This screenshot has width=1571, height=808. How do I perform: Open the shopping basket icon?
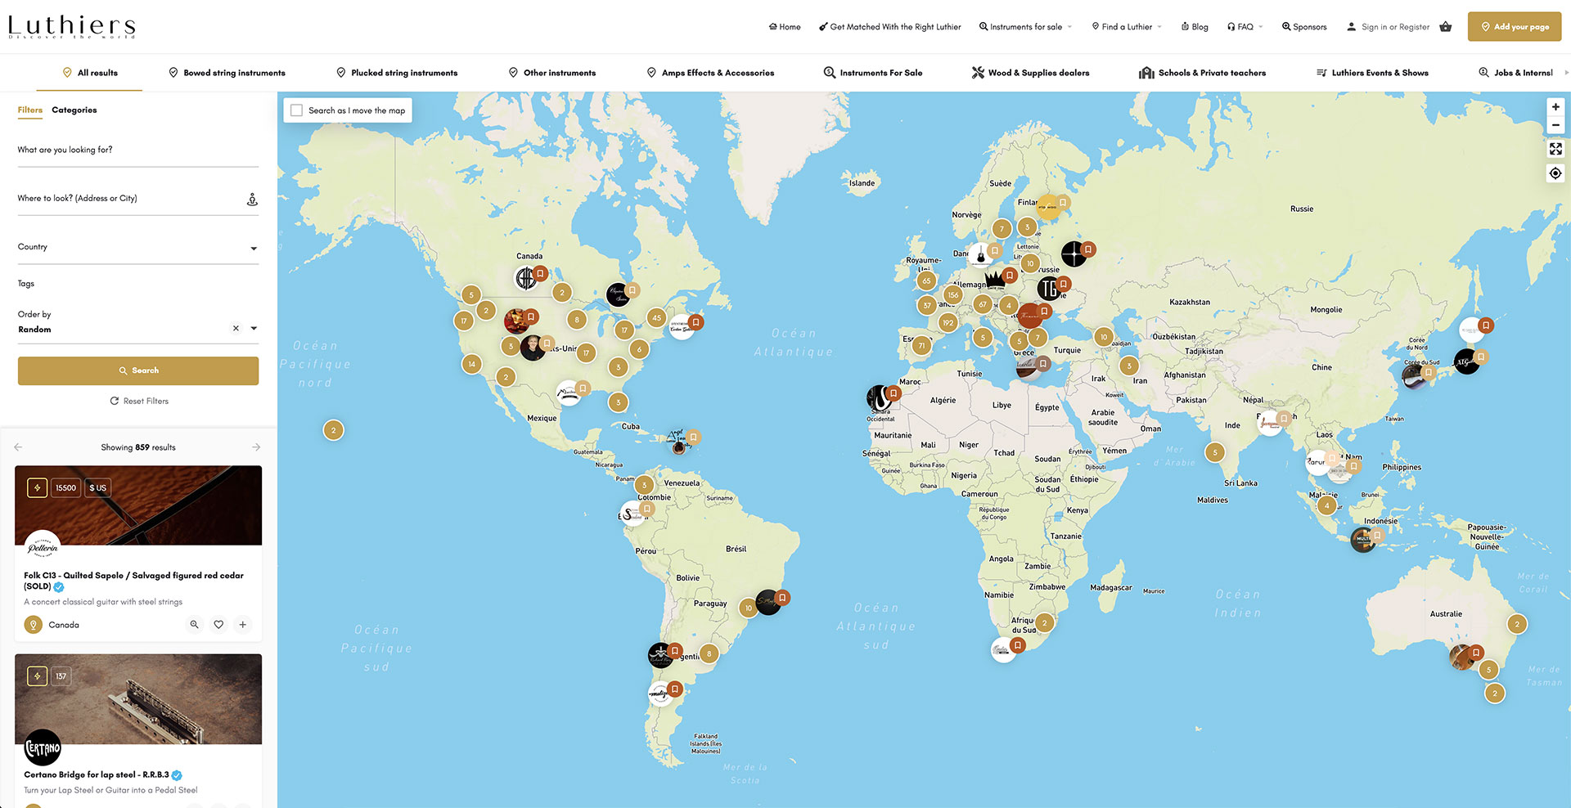pos(1446,27)
